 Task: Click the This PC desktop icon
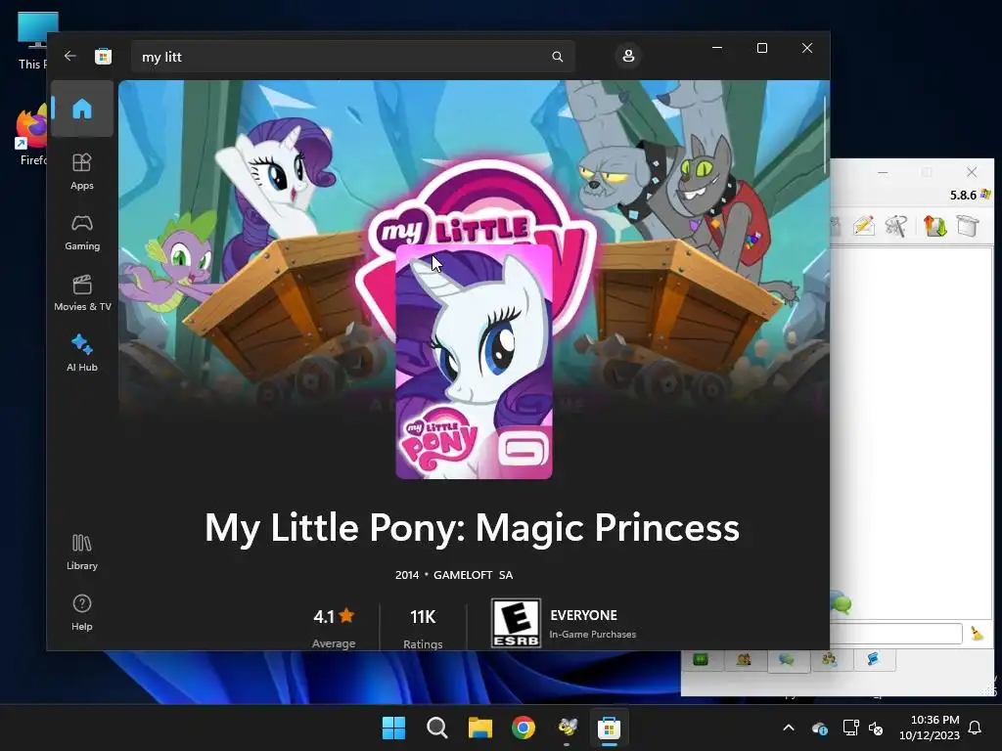point(33,41)
